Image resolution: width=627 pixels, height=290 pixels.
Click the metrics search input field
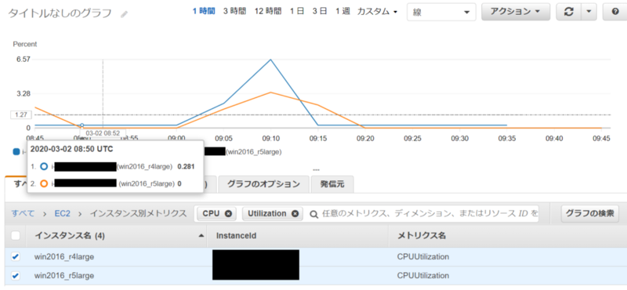click(x=429, y=214)
